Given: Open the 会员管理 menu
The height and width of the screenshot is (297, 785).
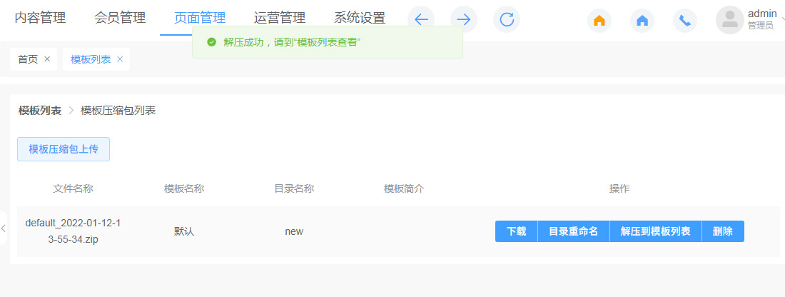Looking at the screenshot, I should pyautogui.click(x=120, y=18).
